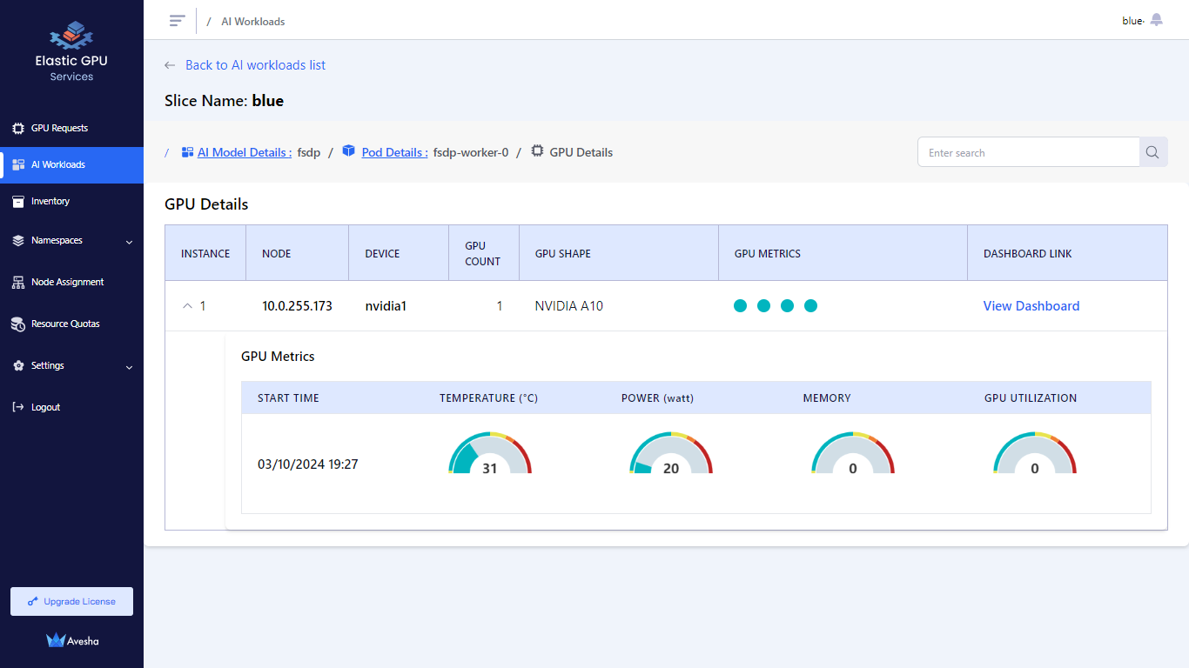Click the third GPU metrics status dot
Viewport: 1189px width, 668px height.
pos(787,305)
